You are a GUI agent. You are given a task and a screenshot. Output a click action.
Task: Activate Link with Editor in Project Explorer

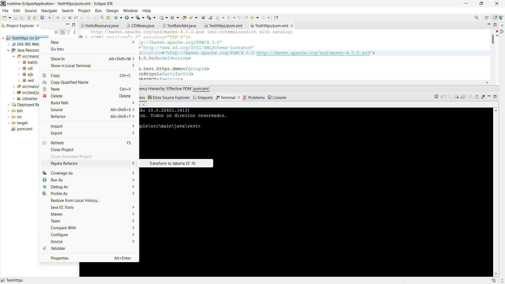click(x=63, y=32)
